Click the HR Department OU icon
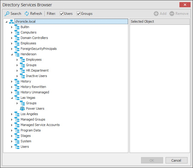 click(22, 70)
